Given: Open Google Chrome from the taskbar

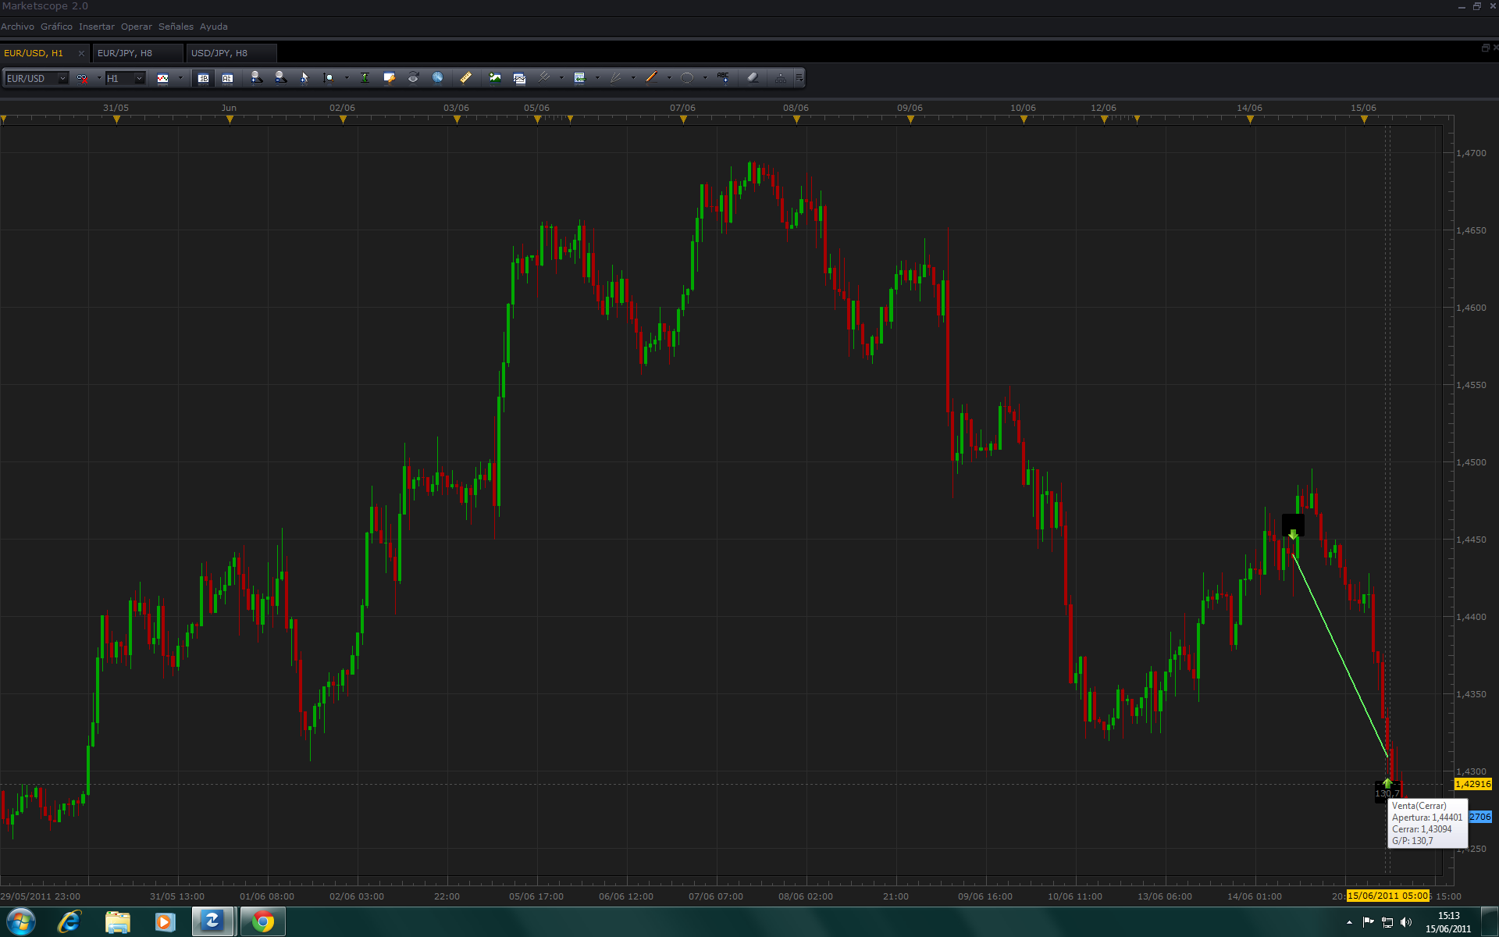Looking at the screenshot, I should pyautogui.click(x=263, y=922).
